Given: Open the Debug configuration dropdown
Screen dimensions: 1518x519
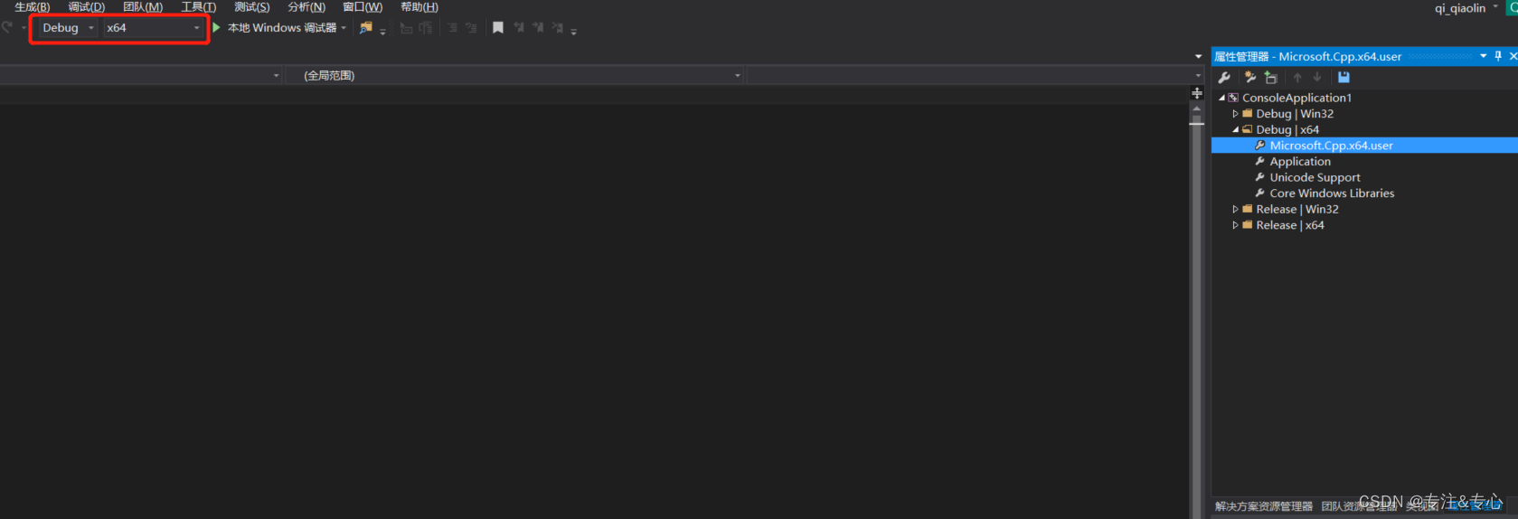Looking at the screenshot, I should pos(68,28).
